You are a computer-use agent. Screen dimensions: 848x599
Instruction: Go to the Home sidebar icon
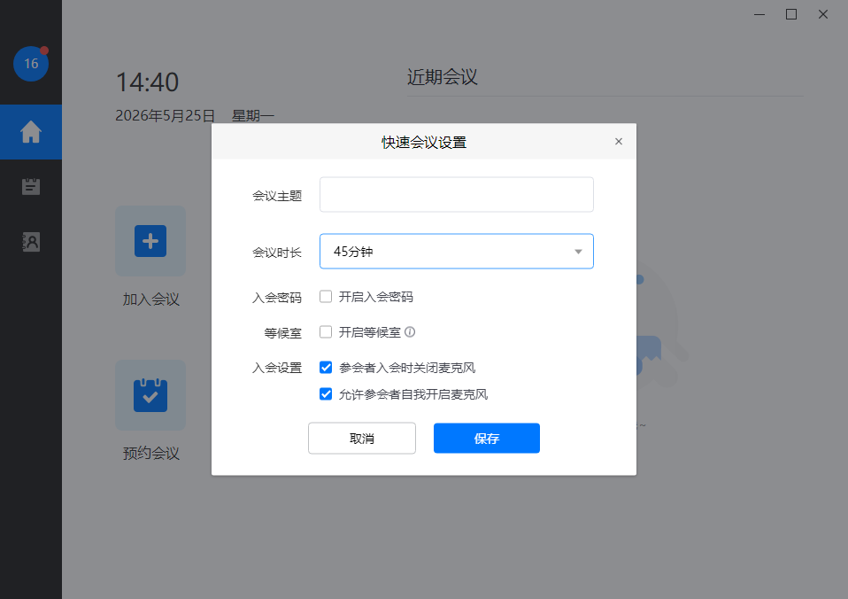tap(31, 132)
